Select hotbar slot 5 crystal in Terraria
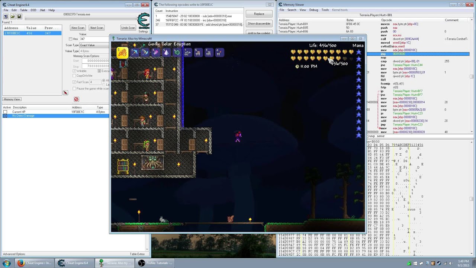This screenshot has height=268, width=476. pyautogui.click(x=166, y=53)
